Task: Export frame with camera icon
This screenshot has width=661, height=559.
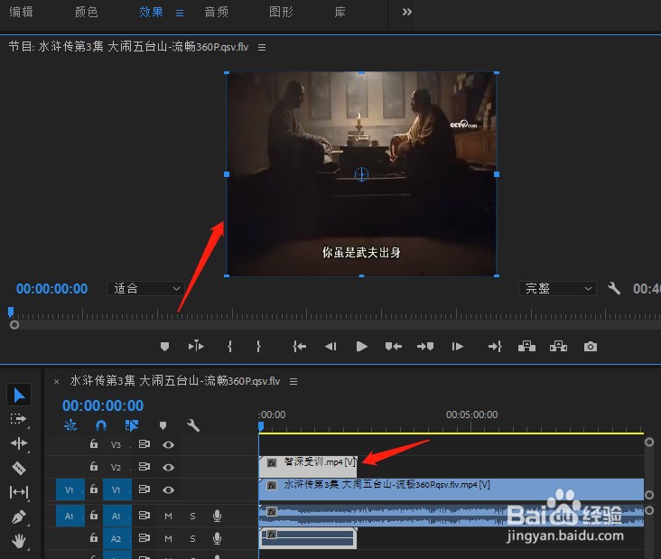Action: pyautogui.click(x=591, y=347)
